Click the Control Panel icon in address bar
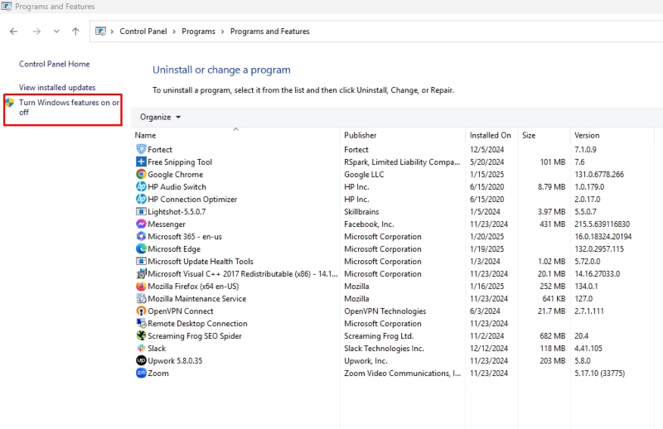663x429 pixels. [x=100, y=31]
